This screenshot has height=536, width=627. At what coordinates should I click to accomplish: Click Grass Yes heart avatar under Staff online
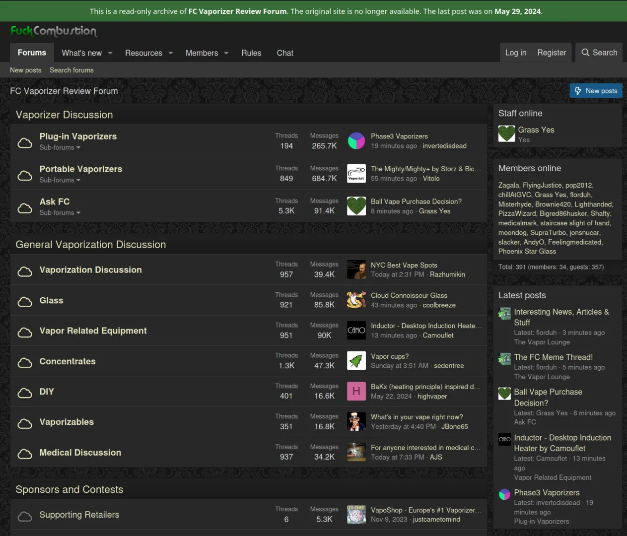tap(506, 134)
